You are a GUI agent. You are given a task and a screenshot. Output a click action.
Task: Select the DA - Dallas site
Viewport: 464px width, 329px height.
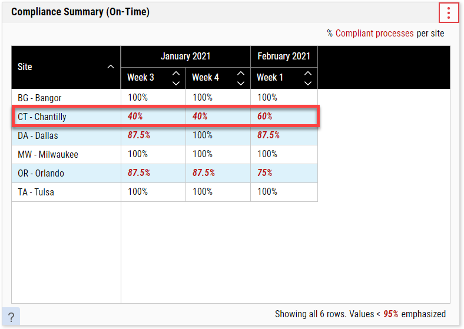coord(38,135)
